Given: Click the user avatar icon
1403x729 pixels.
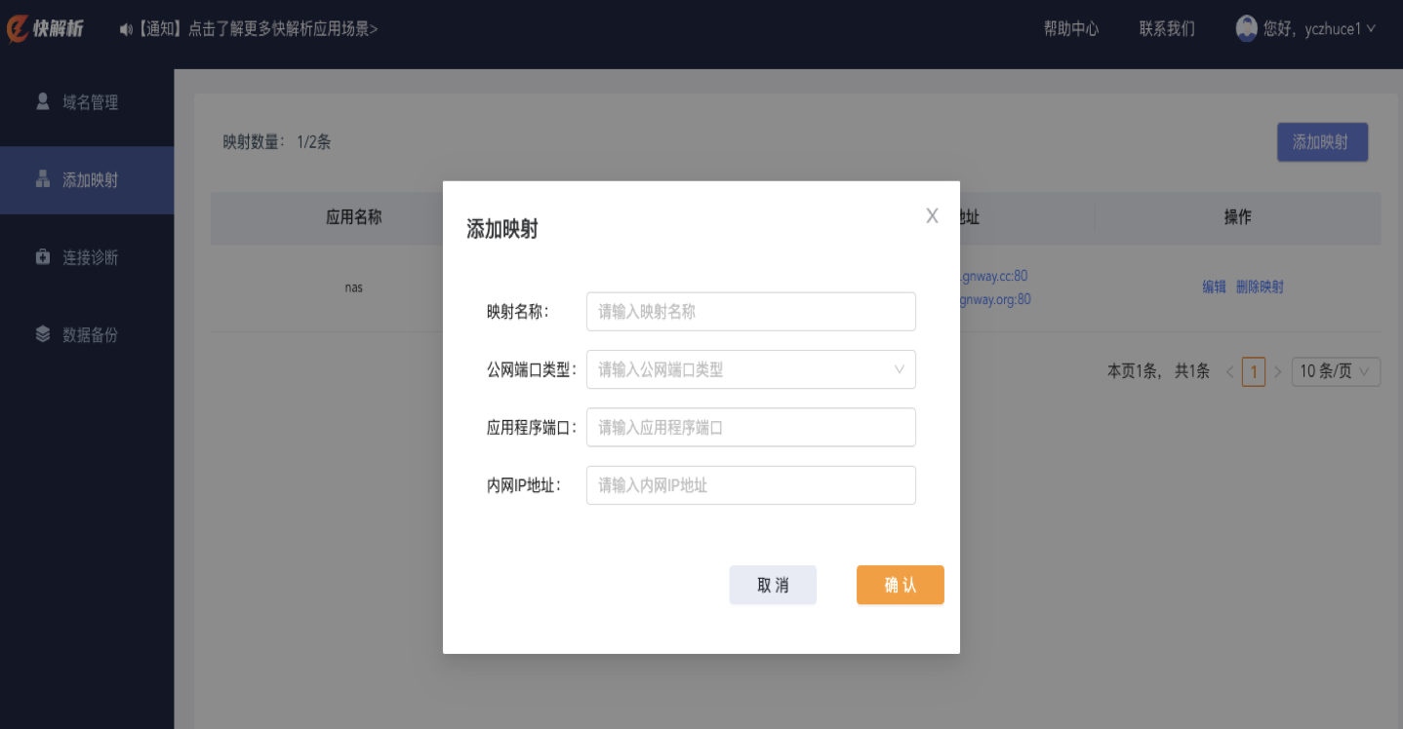Looking at the screenshot, I should coord(1246,28).
